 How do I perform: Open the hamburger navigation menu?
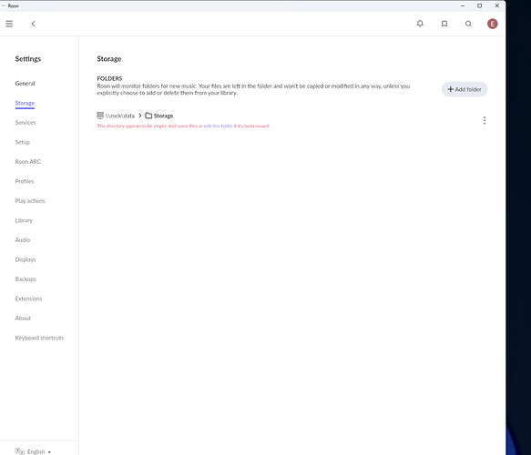[9, 24]
